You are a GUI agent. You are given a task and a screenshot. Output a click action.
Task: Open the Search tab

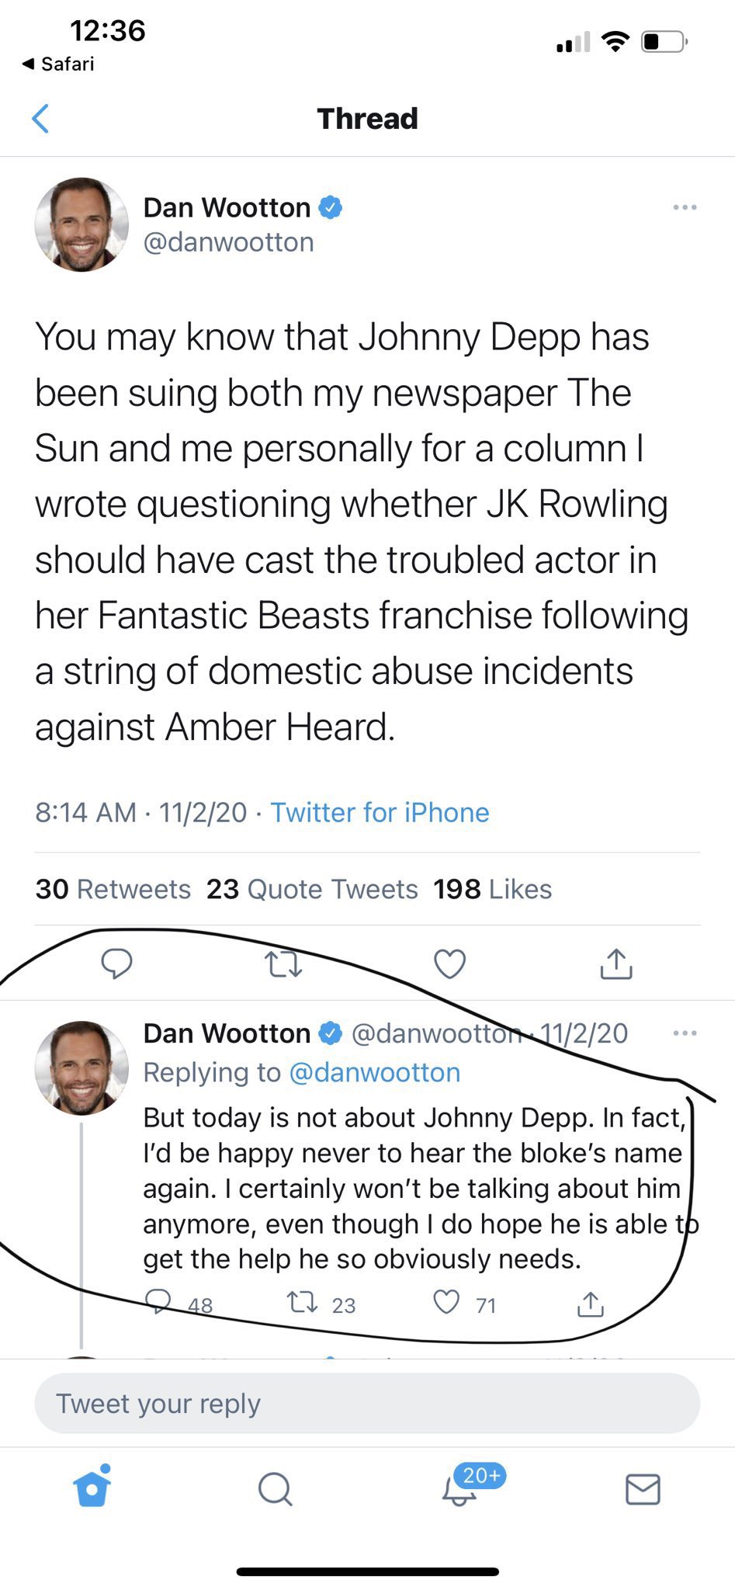[275, 1489]
